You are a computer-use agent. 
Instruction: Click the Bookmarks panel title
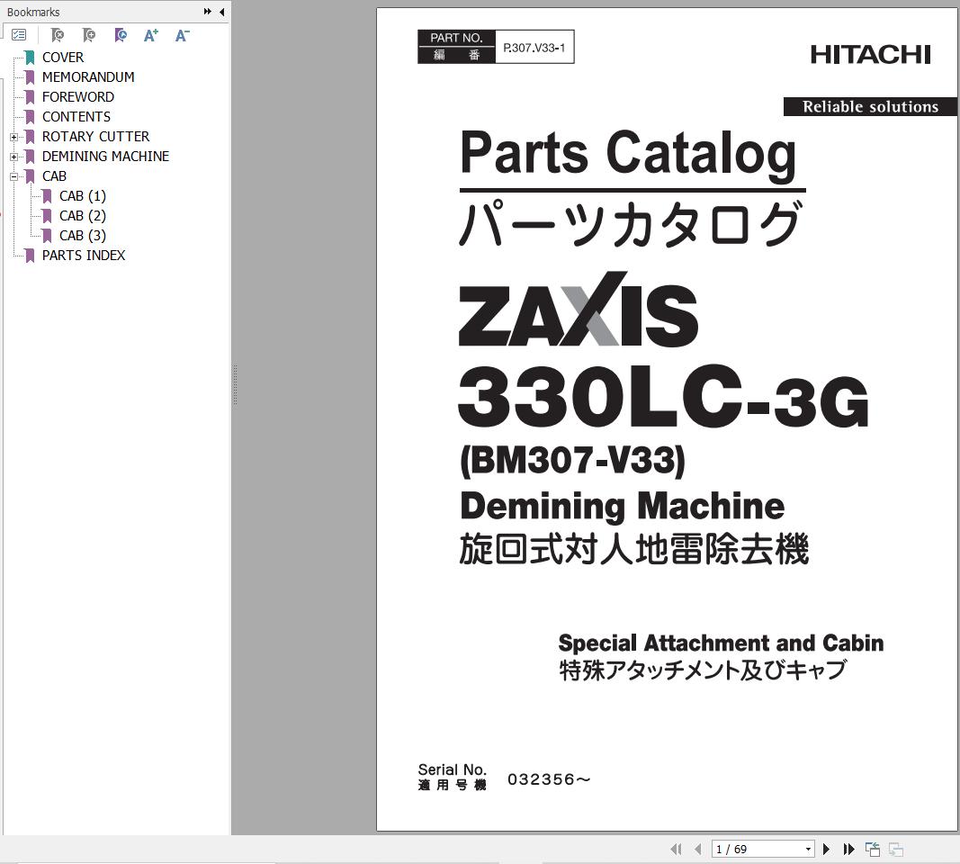(33, 12)
